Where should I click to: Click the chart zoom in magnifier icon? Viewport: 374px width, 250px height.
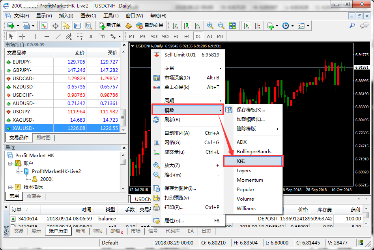210,26
